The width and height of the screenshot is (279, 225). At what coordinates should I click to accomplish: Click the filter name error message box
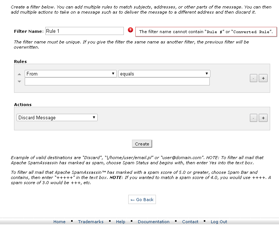pos(206,32)
